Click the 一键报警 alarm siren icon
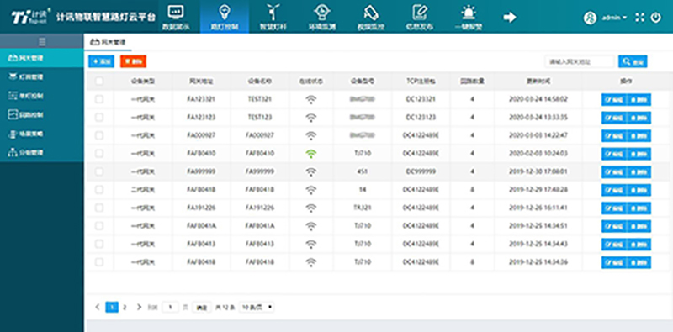The height and width of the screenshot is (332, 673). [469, 13]
